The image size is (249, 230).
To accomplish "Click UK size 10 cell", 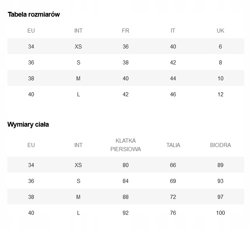I will click(x=220, y=79).
